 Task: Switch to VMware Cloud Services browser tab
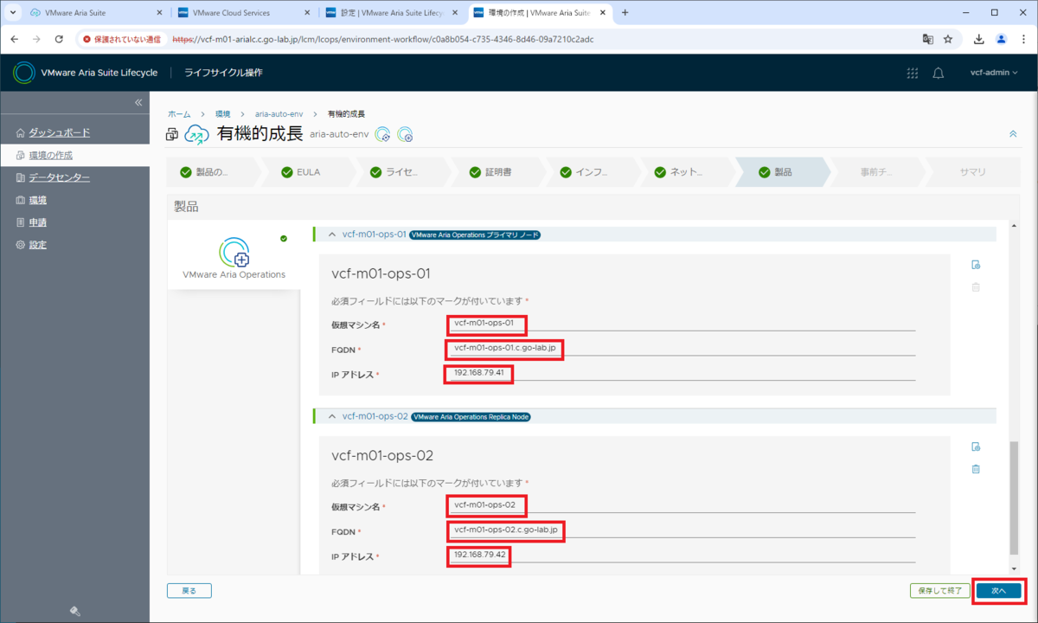[244, 13]
